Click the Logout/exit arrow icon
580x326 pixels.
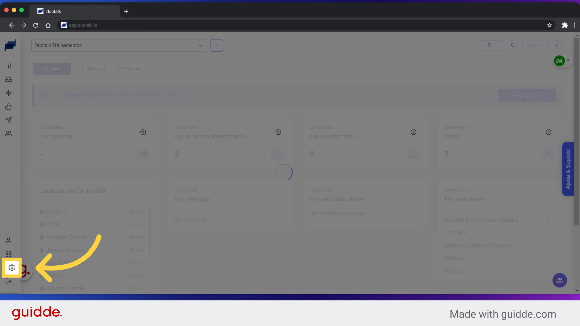pyautogui.click(x=9, y=281)
